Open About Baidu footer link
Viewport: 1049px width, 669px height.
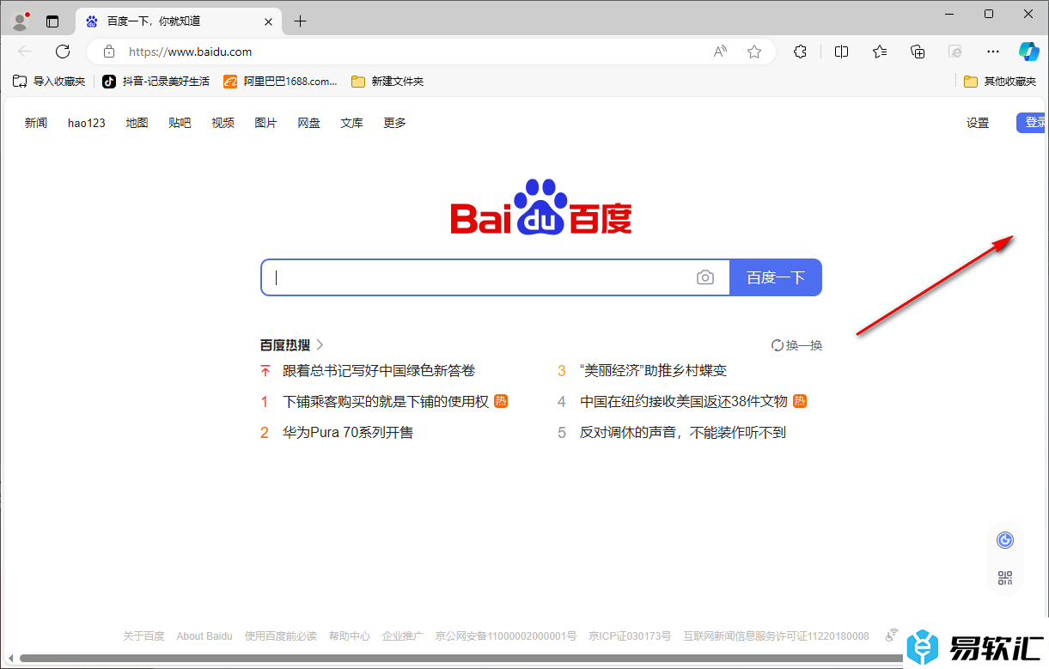click(x=204, y=636)
